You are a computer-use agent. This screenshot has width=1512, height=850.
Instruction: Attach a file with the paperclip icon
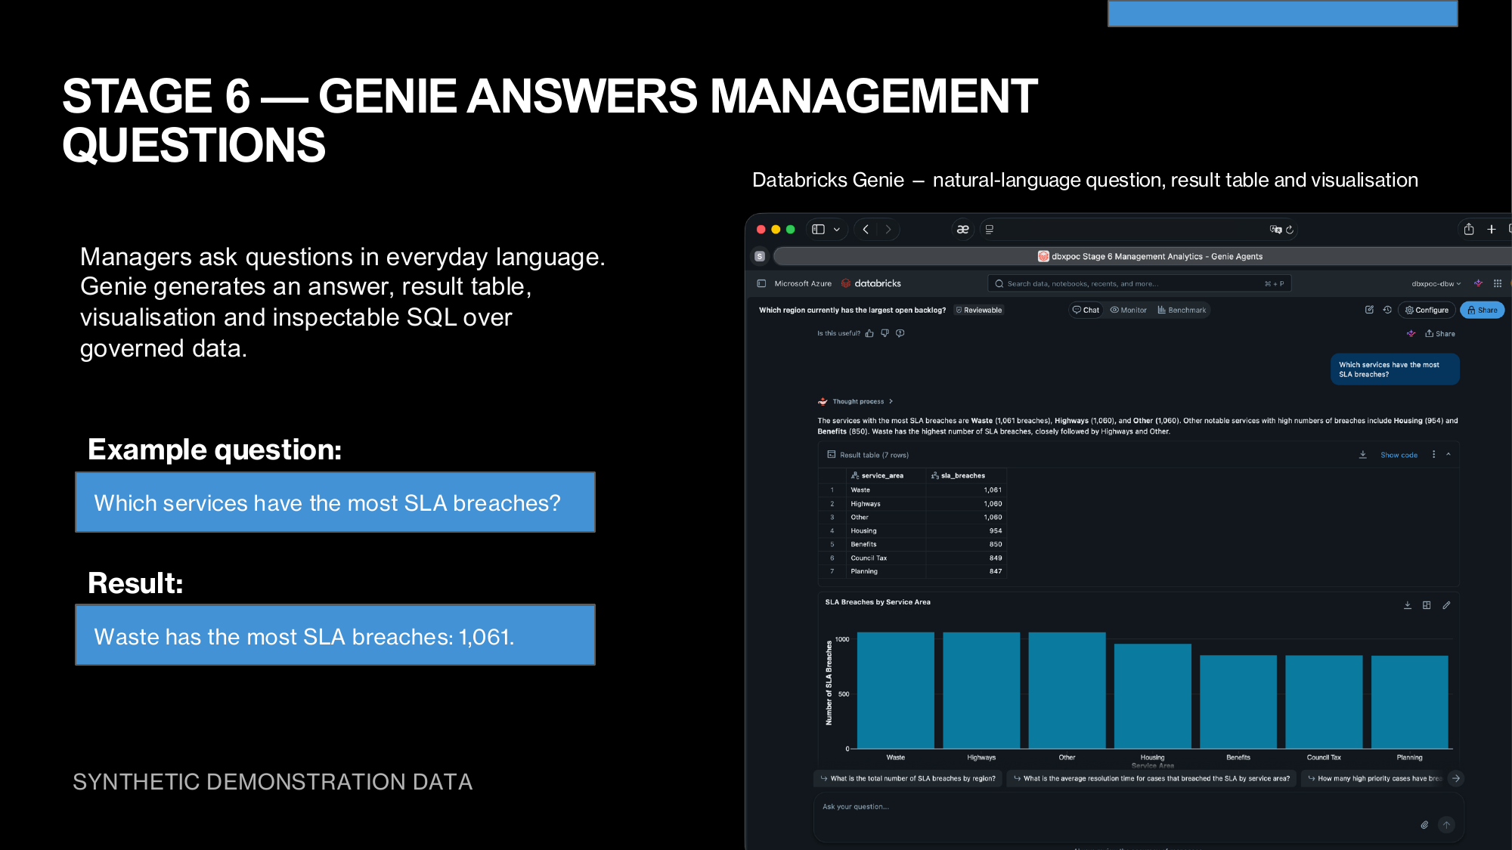[1424, 825]
